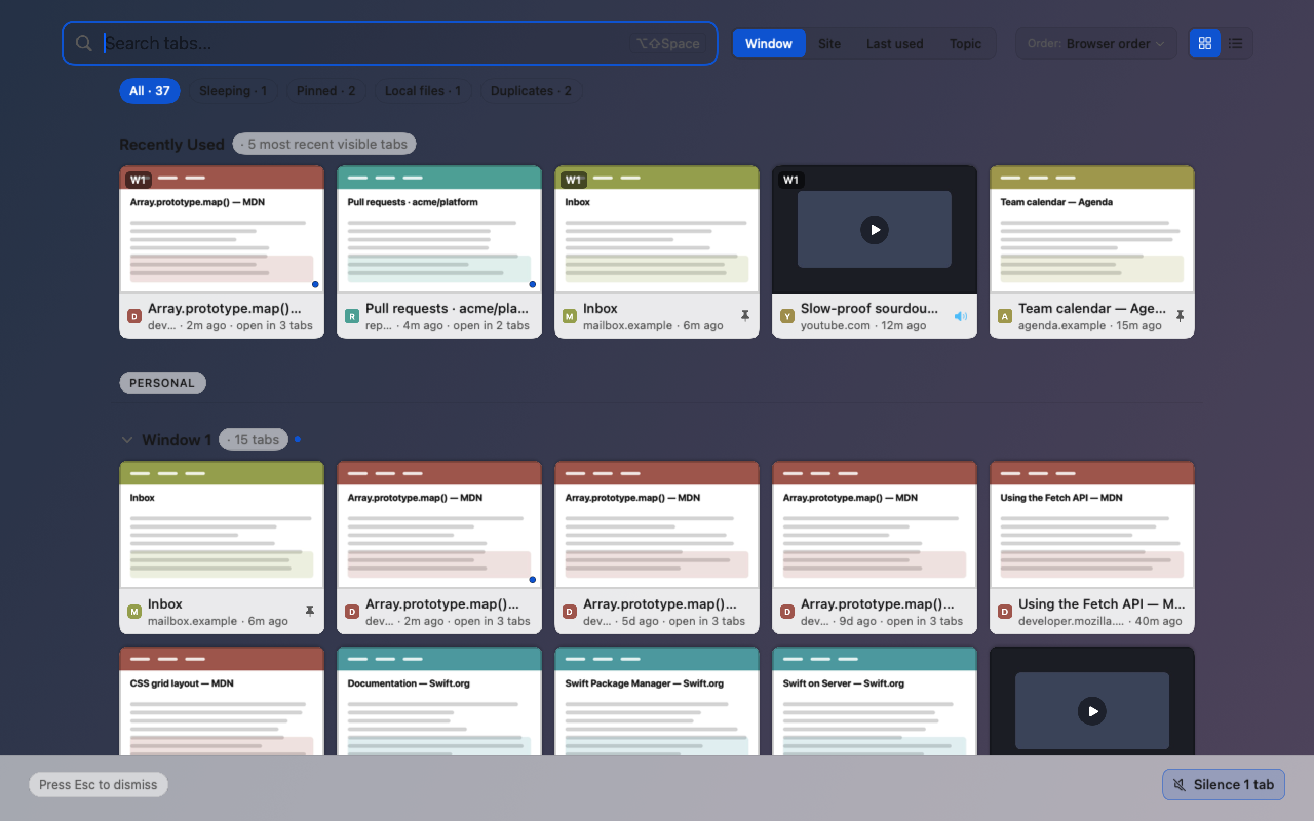The height and width of the screenshot is (821, 1314).
Task: Click the Y favicon on Slow-proof sourdough card
Action: (787, 316)
